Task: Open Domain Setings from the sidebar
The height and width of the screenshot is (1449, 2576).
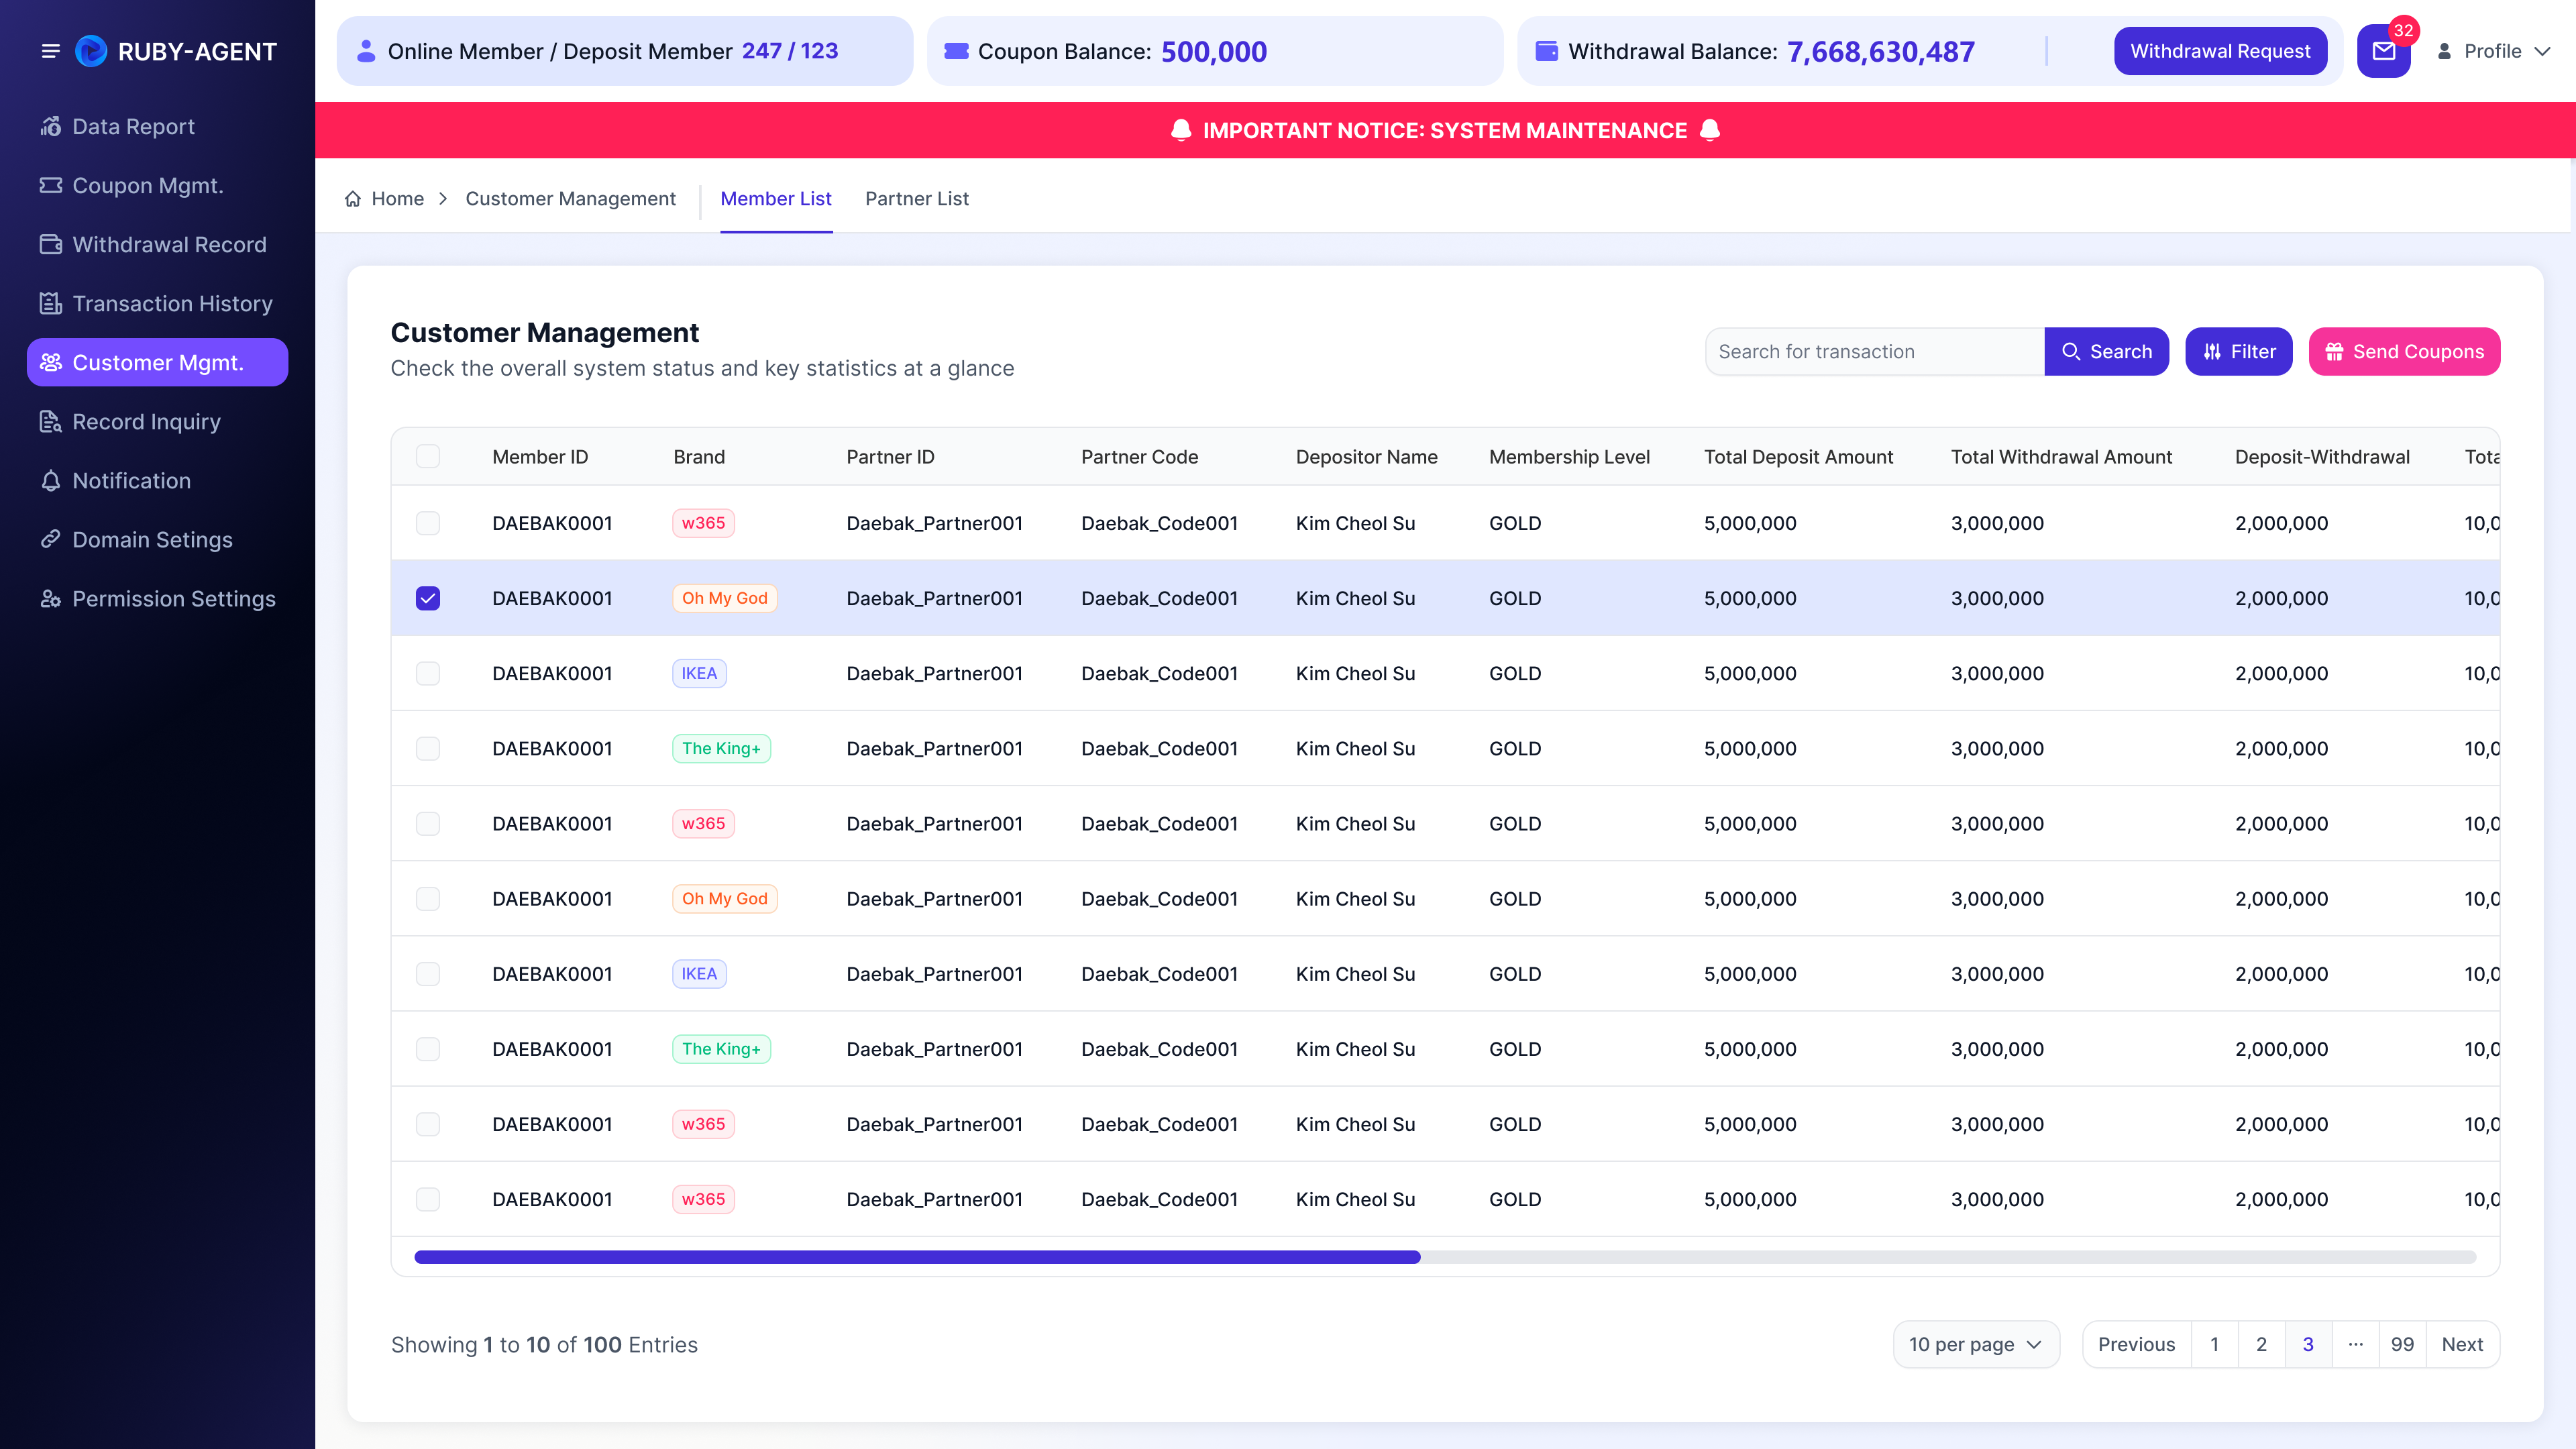Action: point(157,540)
